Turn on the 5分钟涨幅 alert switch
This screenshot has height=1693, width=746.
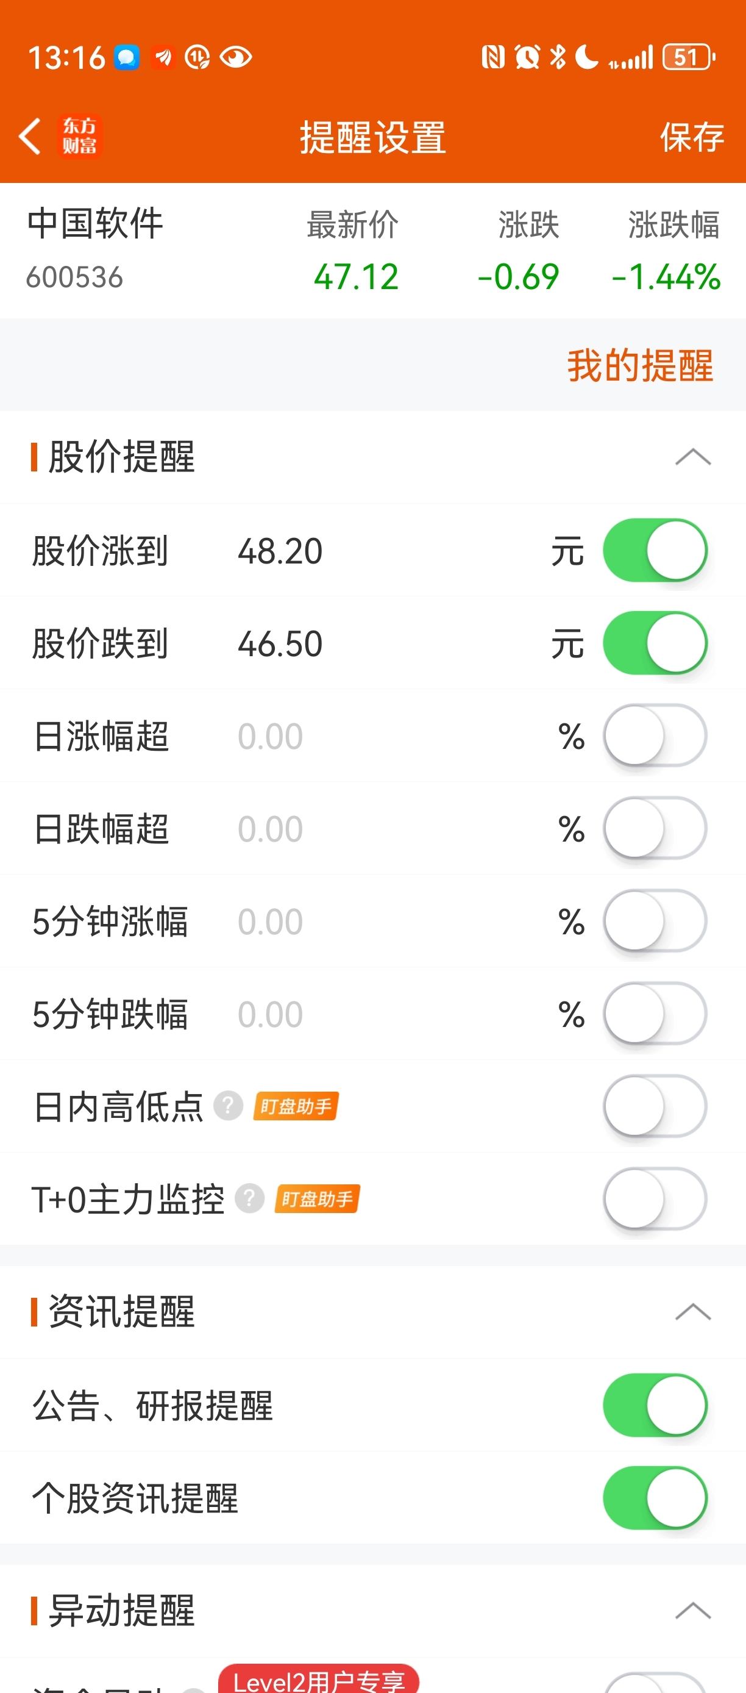coord(655,921)
